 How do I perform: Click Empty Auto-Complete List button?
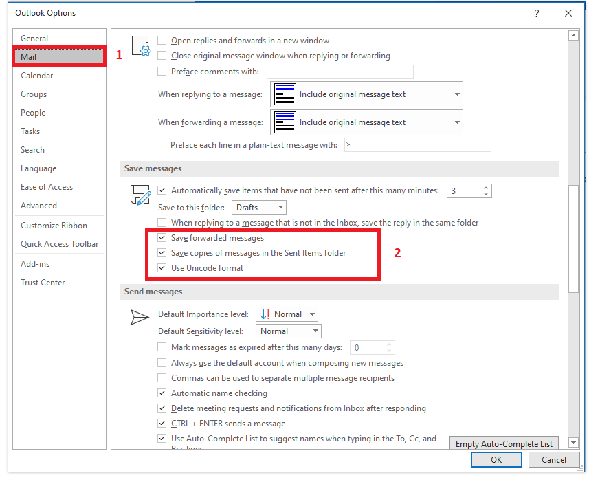(504, 443)
